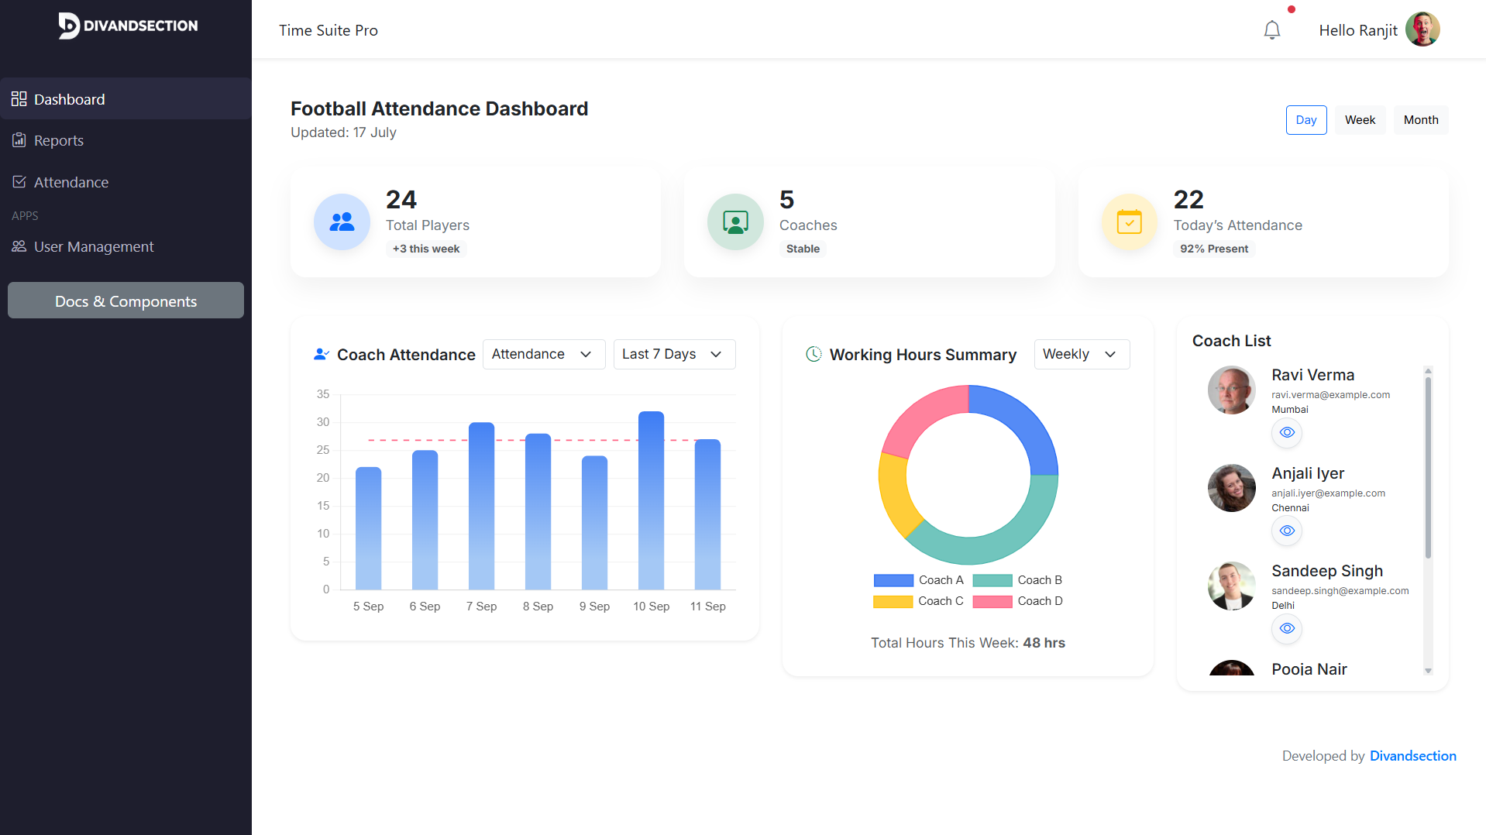This screenshot has width=1486, height=835.
Task: Open the Weekly period dropdown
Action: click(x=1081, y=354)
